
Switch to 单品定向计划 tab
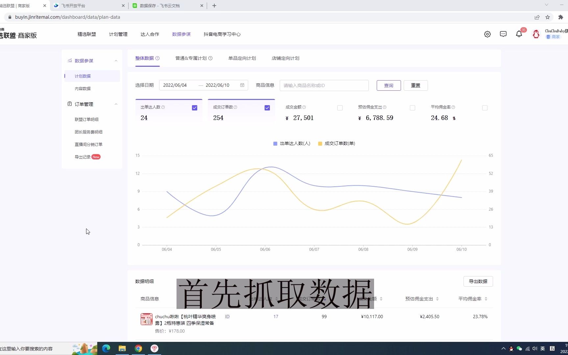pos(242,58)
